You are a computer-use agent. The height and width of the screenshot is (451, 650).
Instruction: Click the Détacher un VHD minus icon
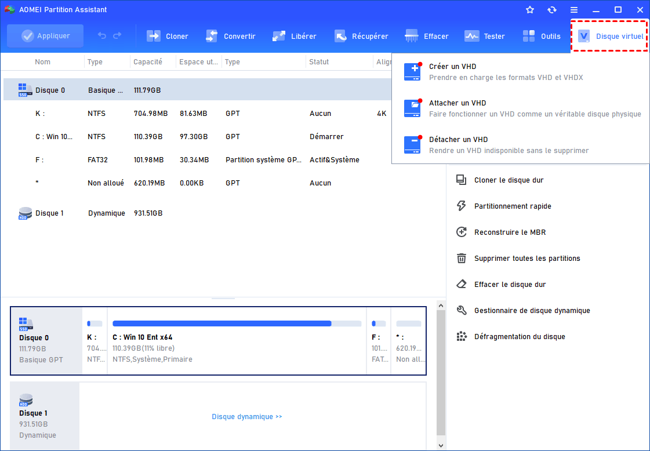(x=412, y=145)
